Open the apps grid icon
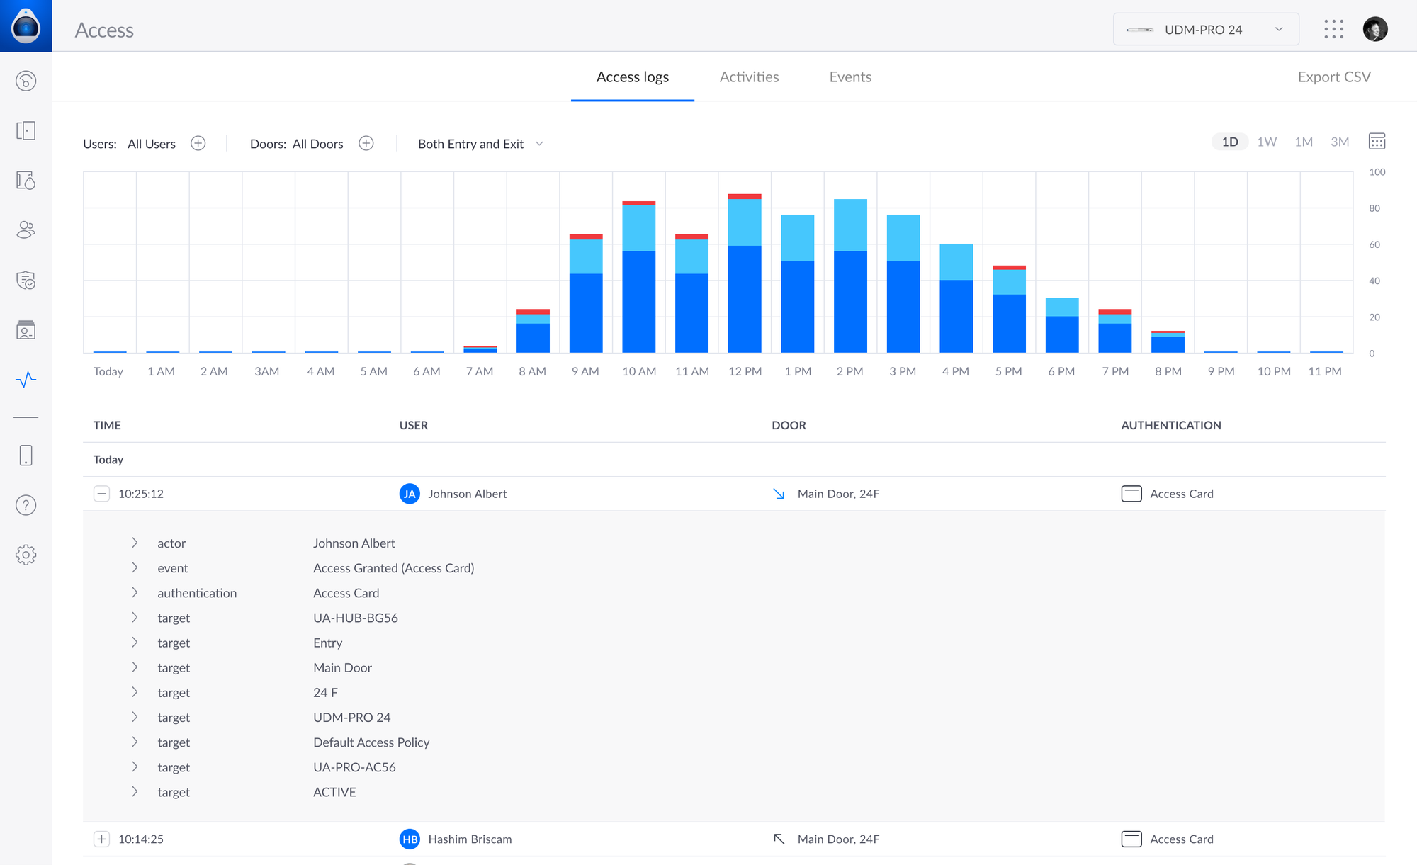The width and height of the screenshot is (1417, 865). 1333,29
